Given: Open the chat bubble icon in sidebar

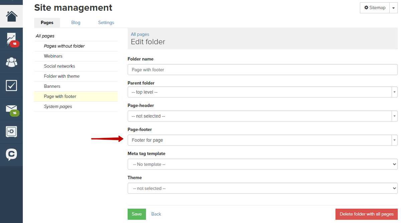Looking at the screenshot, I should click(x=11, y=155).
